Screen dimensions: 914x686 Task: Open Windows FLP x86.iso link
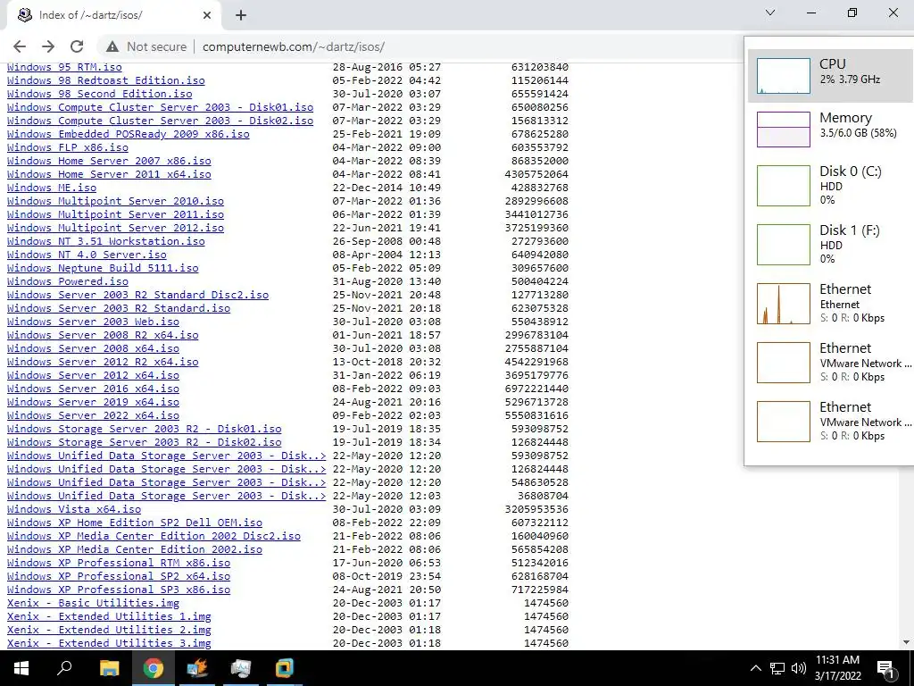click(68, 147)
